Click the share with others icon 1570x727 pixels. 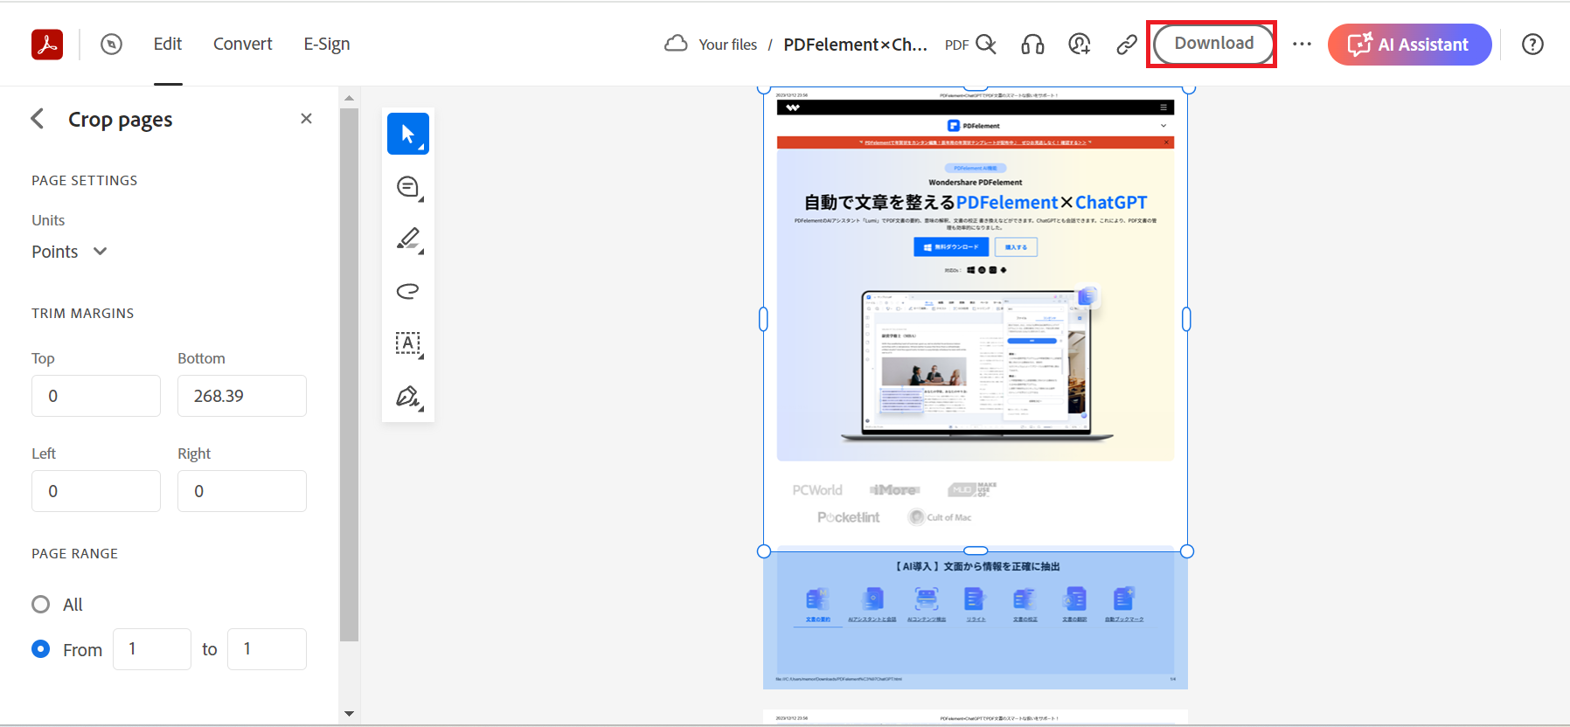coord(1080,44)
